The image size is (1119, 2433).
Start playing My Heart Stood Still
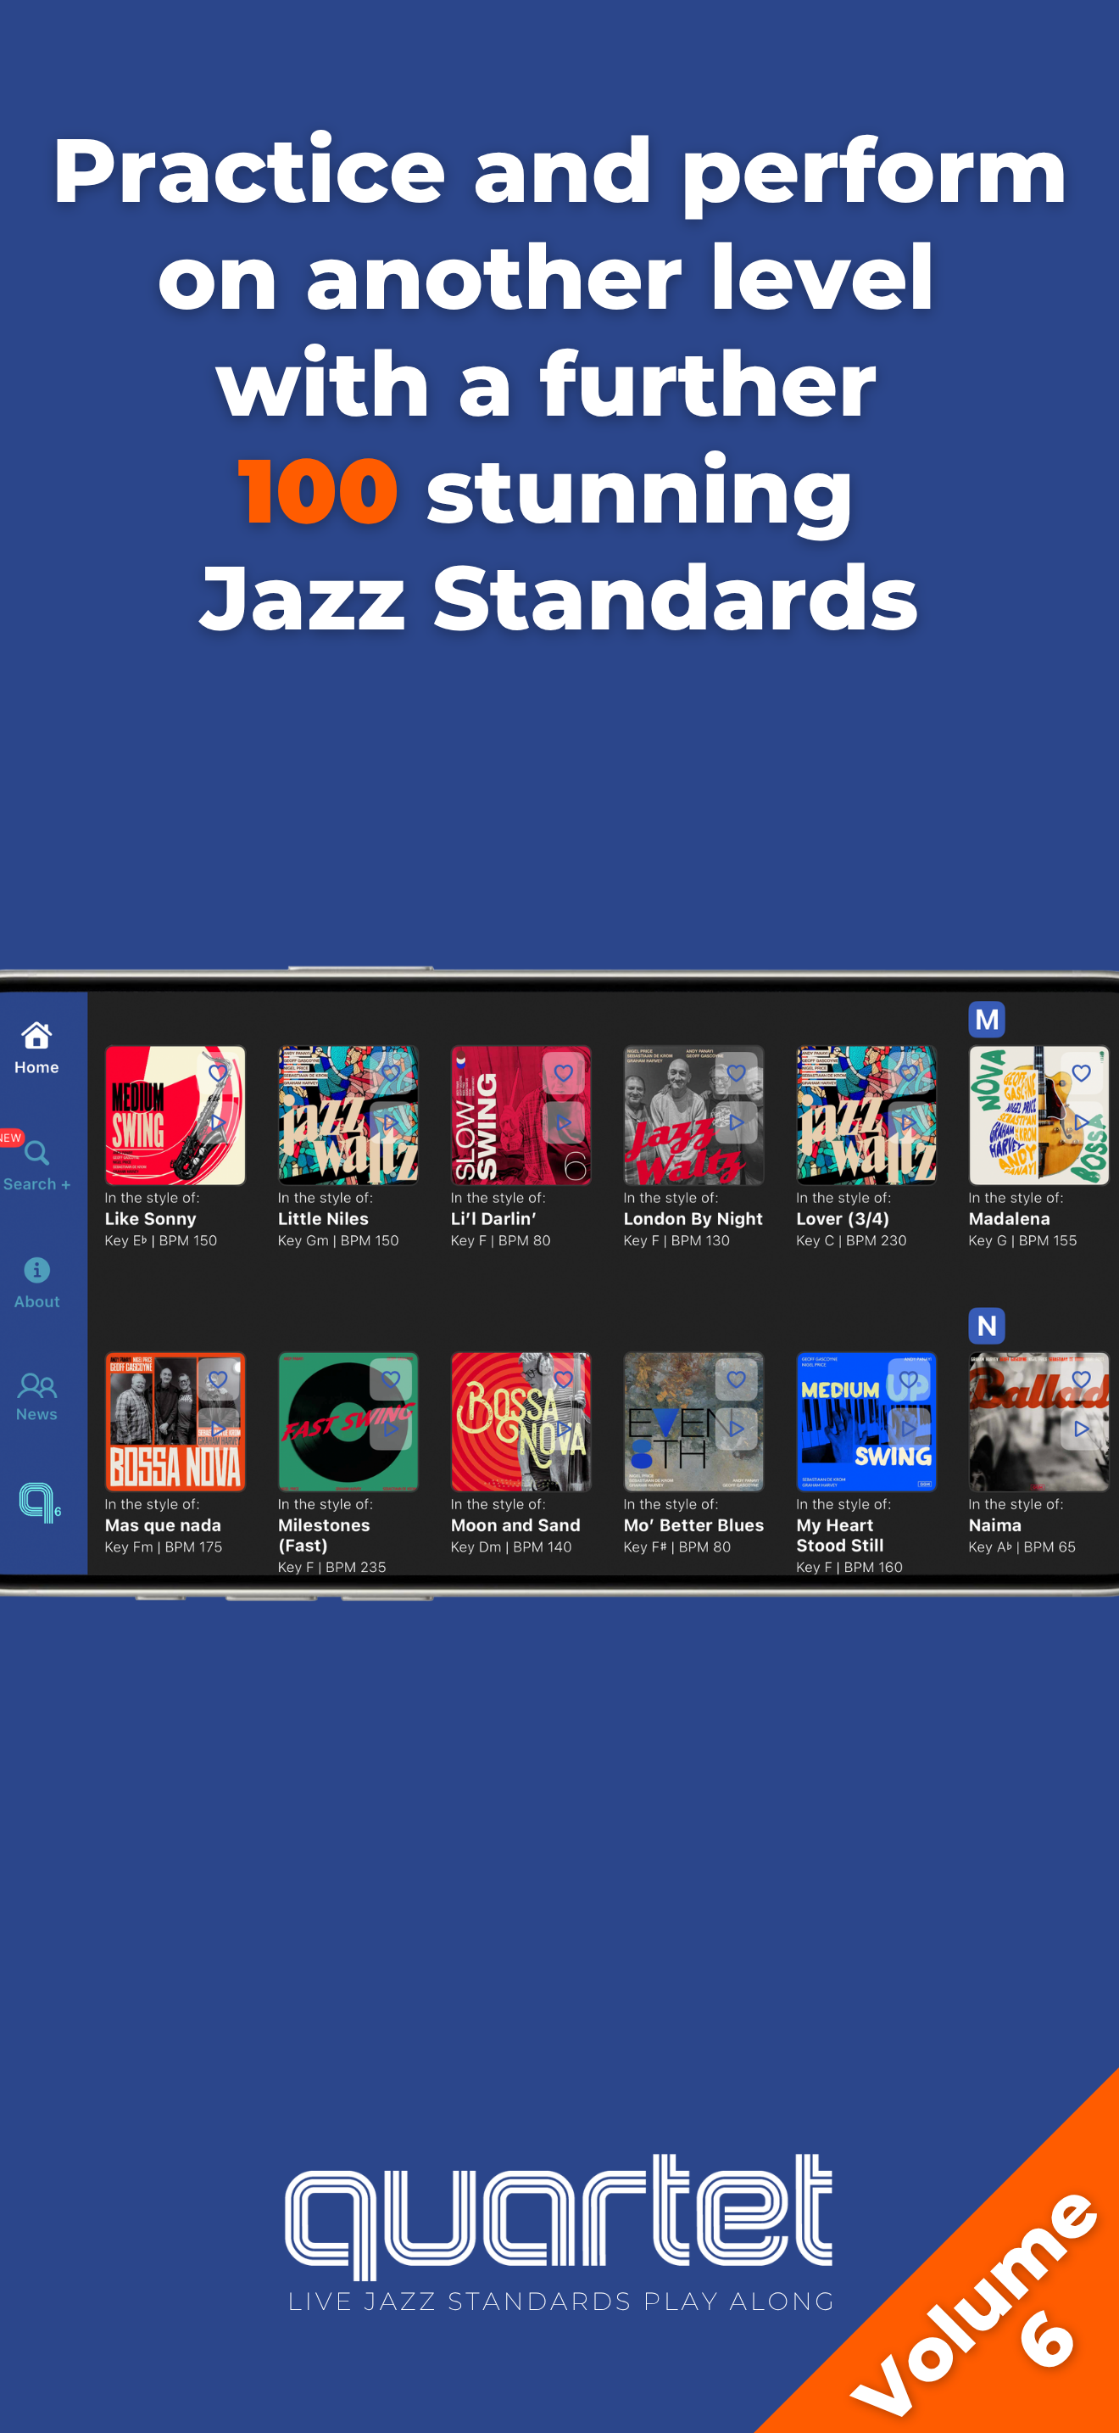coord(909,1429)
